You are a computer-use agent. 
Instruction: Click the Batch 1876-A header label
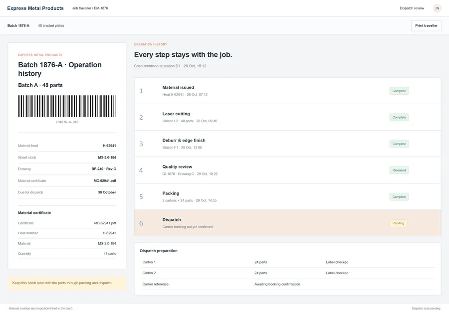click(18, 26)
